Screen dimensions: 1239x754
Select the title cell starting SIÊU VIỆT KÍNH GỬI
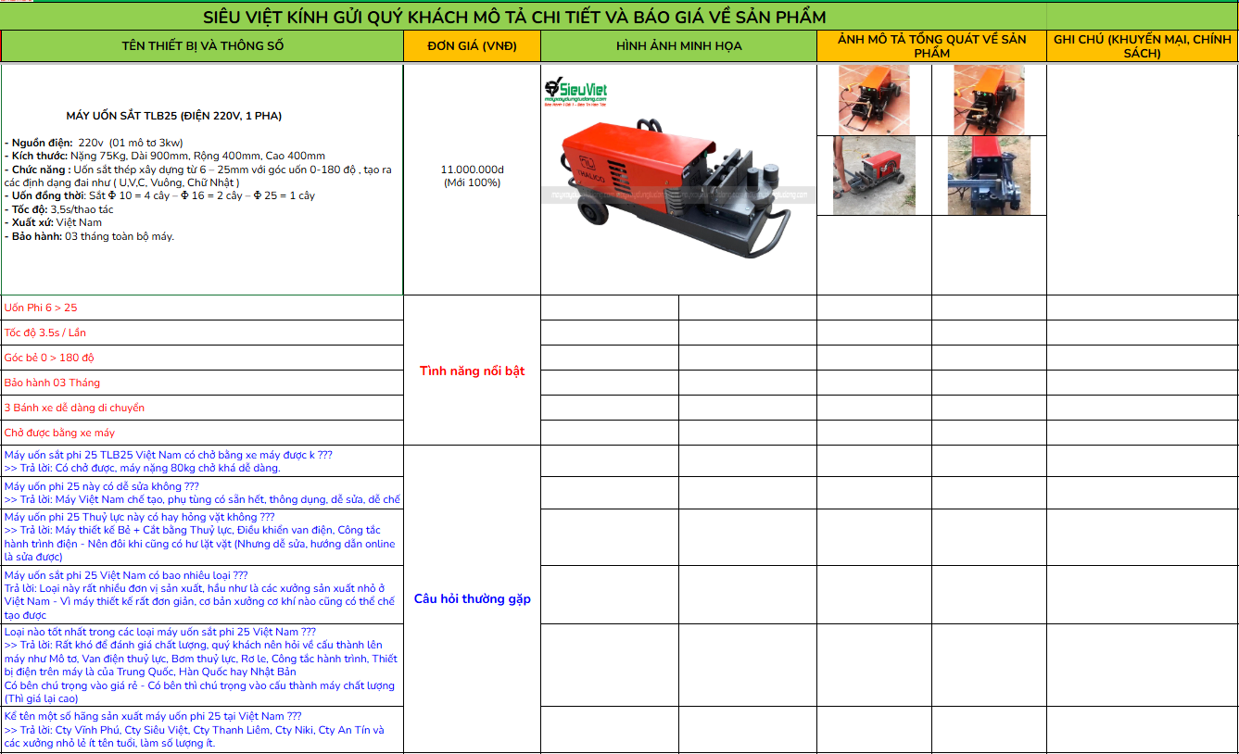tap(524, 17)
